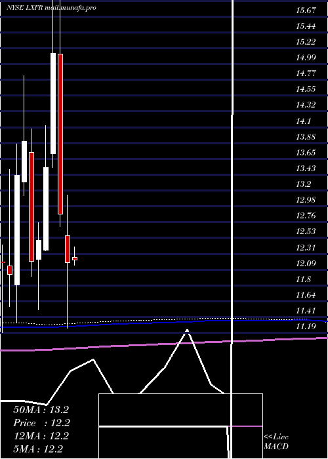
Task: Select the tallest red candlestick body
Action: click(60, 134)
